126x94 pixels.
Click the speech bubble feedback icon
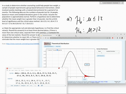point(42,86)
